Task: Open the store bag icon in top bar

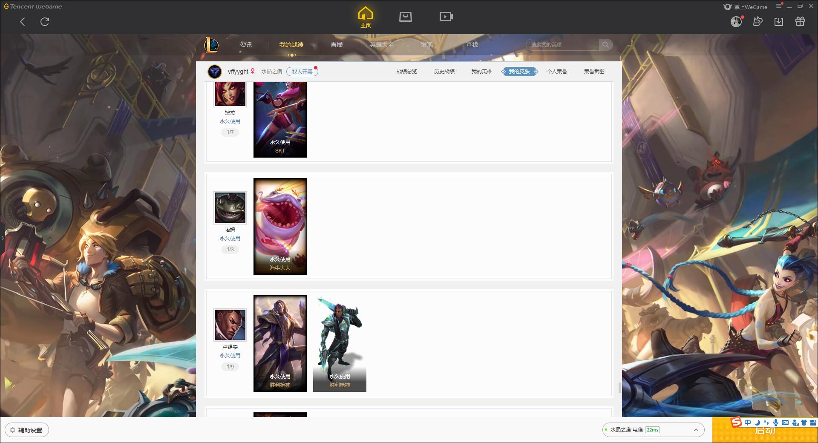Action: (405, 17)
